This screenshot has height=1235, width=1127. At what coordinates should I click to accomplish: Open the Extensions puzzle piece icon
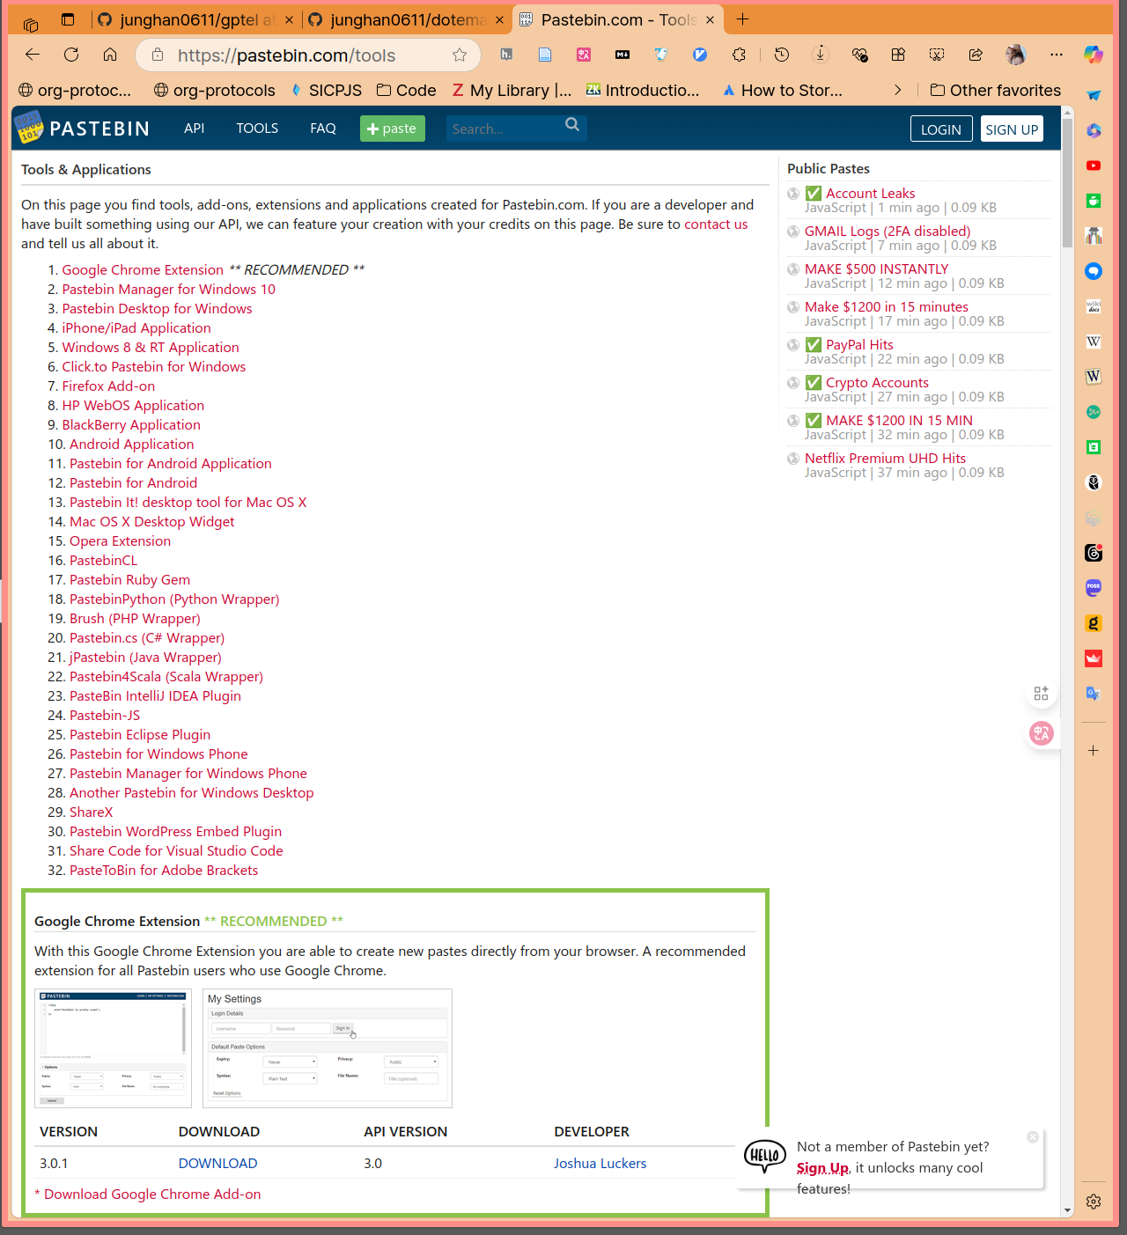click(x=739, y=55)
